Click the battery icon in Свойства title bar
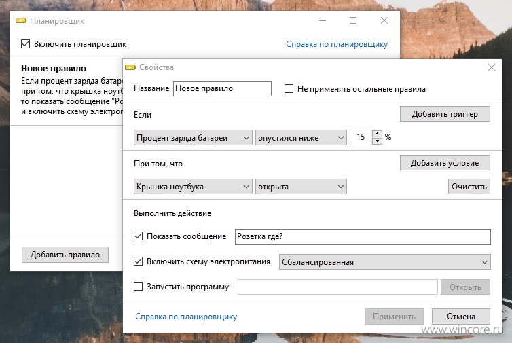 pyautogui.click(x=130, y=67)
